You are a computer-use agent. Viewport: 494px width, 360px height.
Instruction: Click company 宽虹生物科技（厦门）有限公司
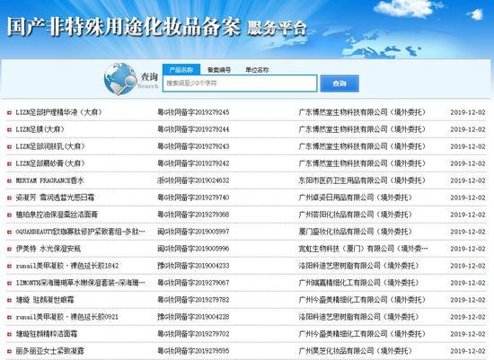(363, 249)
